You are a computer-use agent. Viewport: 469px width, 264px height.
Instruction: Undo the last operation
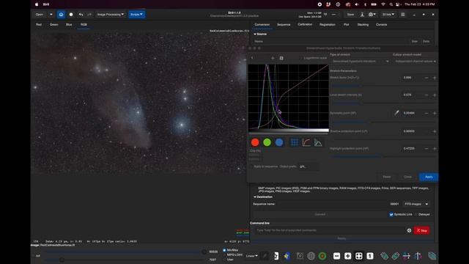point(81,15)
